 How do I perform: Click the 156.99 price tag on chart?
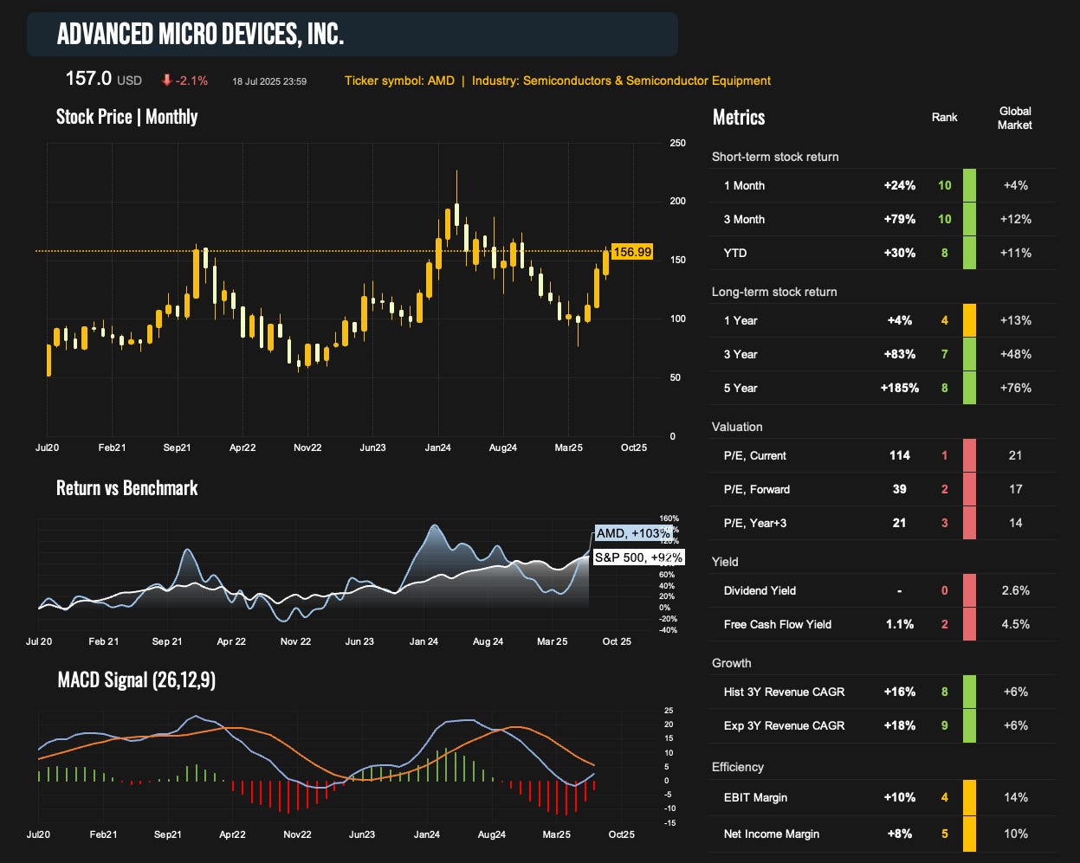tap(631, 252)
